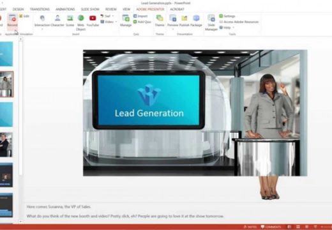Insert an Interaction from the ribbon

(42, 21)
